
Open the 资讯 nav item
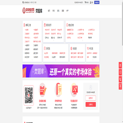pyautogui.click(x=58, y=11)
